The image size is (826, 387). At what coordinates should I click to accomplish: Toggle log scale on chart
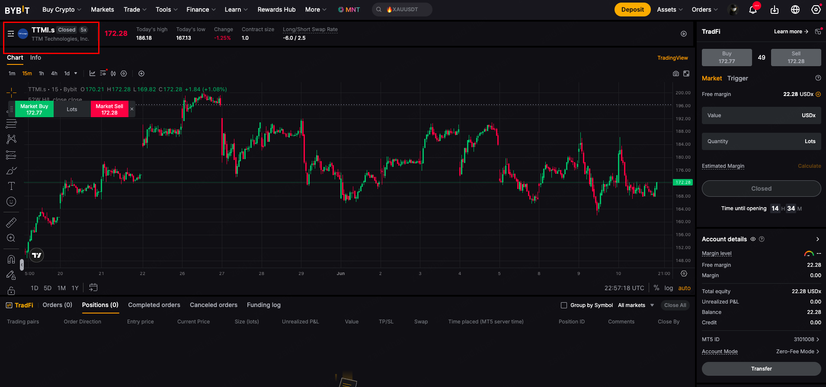(x=669, y=288)
